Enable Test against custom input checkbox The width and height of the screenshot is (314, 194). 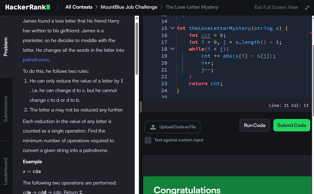tap(148, 140)
